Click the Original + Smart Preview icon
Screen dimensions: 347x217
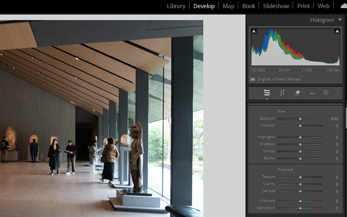coord(253,79)
